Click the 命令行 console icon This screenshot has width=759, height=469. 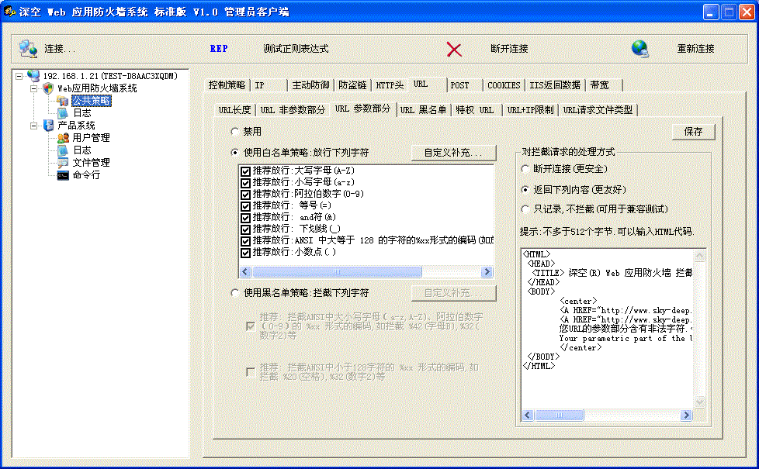pos(62,175)
